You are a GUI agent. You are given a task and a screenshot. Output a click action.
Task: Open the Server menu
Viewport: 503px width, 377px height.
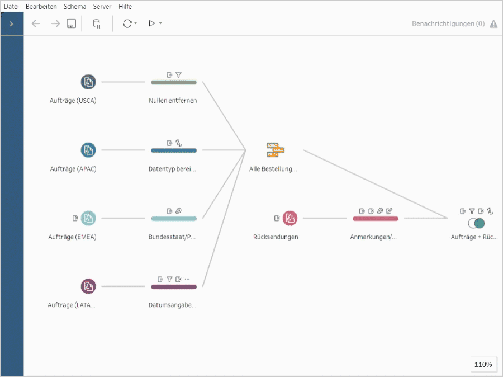coord(102,6)
